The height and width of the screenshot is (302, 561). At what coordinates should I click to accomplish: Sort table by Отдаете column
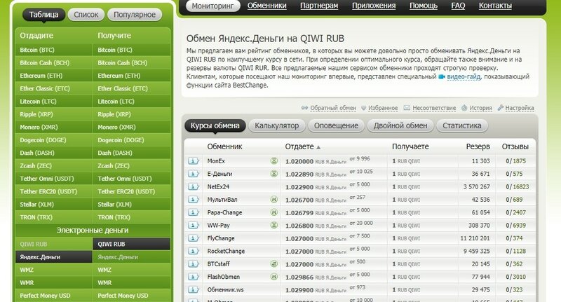299,146
